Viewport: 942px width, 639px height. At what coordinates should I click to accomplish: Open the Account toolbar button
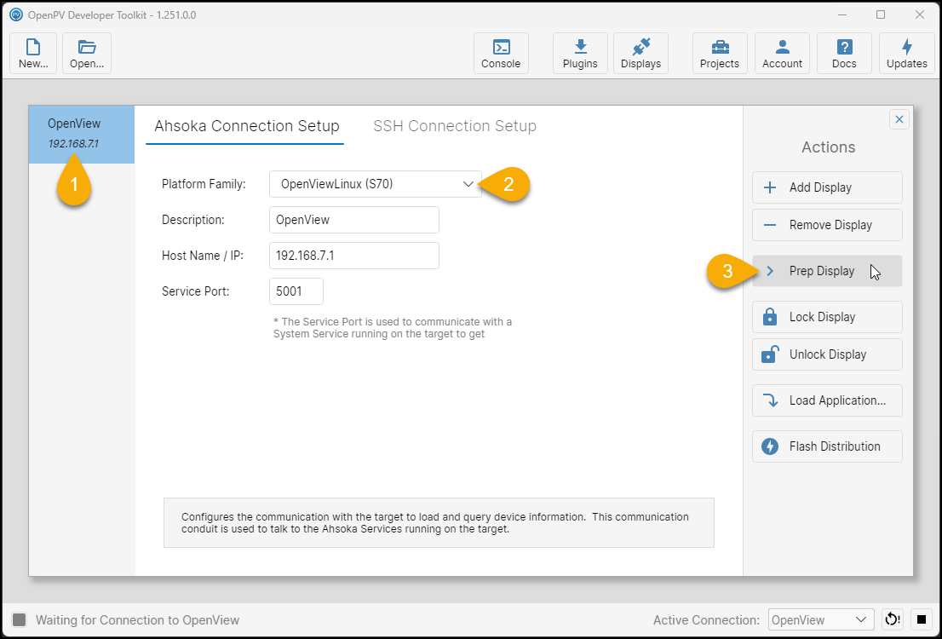pyautogui.click(x=782, y=54)
